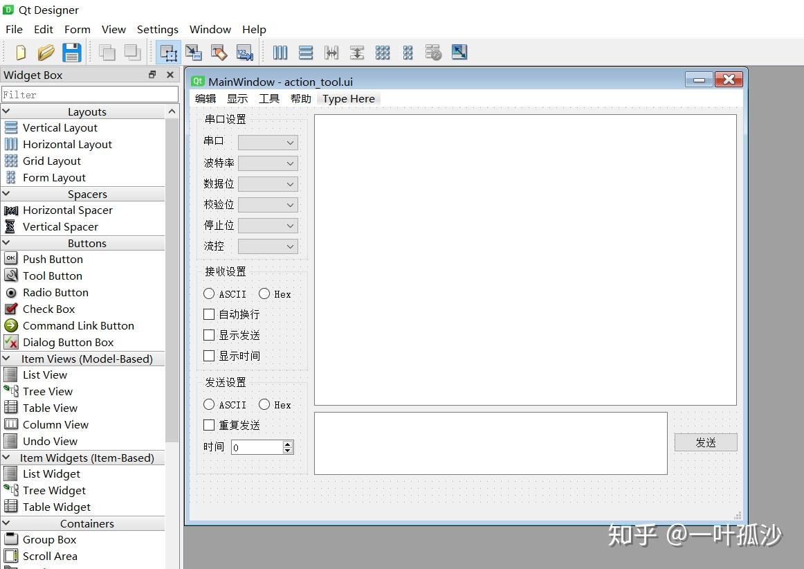This screenshot has height=569, width=804.
Task: Enable the 显示时间 checkbox
Action: click(x=209, y=356)
